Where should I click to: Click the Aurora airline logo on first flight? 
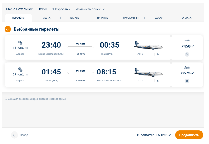point(20,43)
